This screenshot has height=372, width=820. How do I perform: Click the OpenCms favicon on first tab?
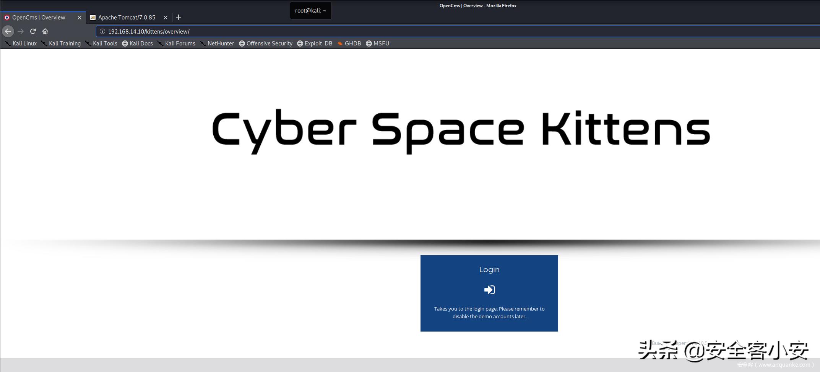point(7,18)
